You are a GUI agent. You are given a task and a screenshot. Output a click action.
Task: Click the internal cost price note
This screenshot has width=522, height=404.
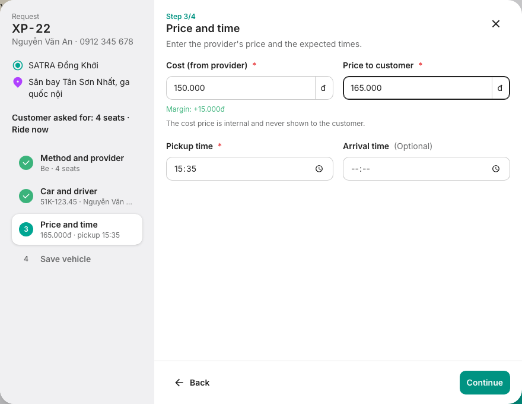click(265, 124)
